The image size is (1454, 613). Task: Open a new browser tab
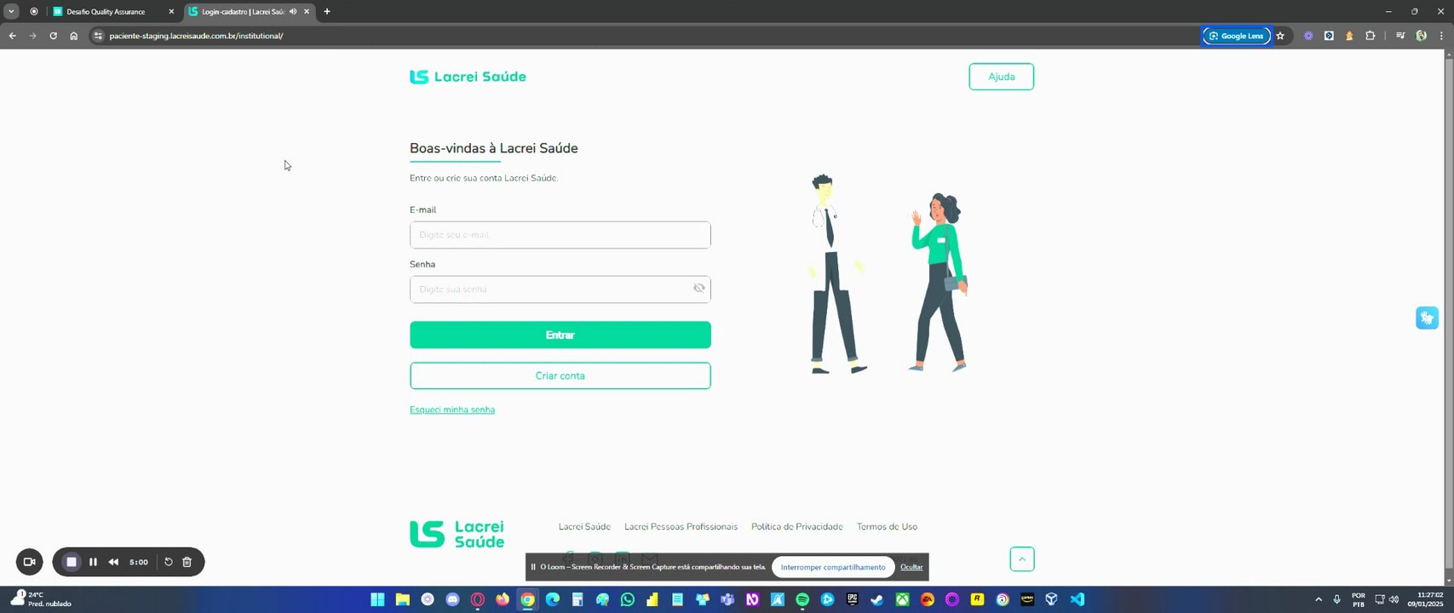(327, 12)
